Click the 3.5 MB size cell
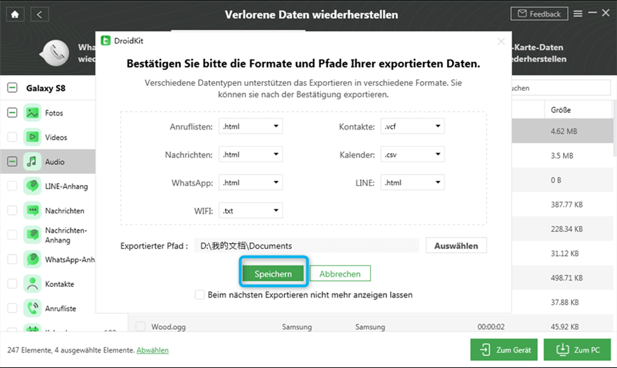617x368 pixels. click(x=562, y=156)
